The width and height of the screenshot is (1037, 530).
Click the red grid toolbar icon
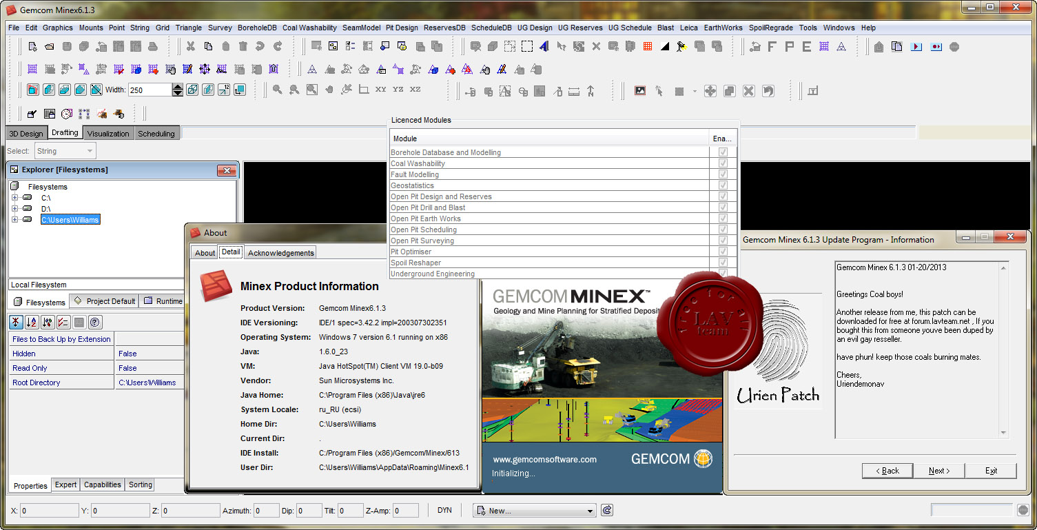[648, 47]
